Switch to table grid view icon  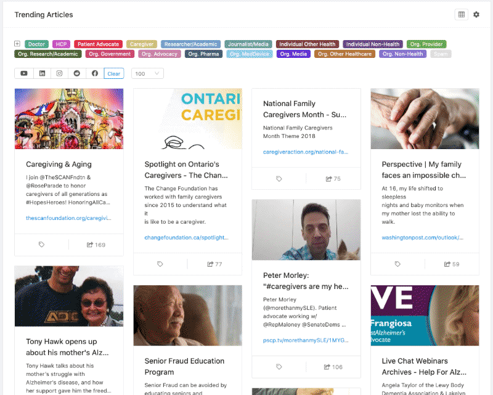coord(461,14)
